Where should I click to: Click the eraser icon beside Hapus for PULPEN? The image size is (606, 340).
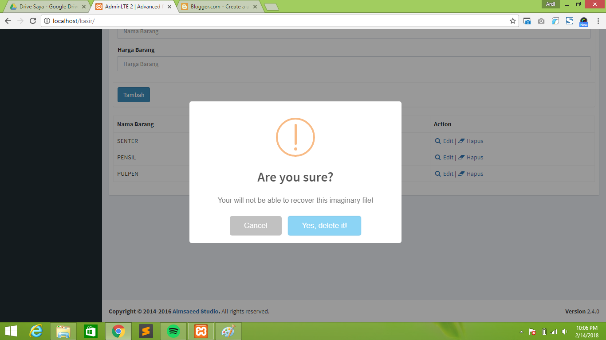coord(461,174)
